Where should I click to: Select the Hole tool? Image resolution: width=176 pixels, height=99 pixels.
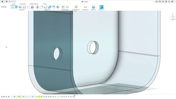24,7
